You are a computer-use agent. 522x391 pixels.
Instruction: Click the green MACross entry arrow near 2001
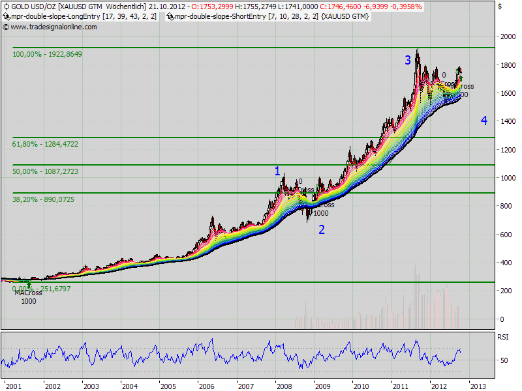point(29,285)
